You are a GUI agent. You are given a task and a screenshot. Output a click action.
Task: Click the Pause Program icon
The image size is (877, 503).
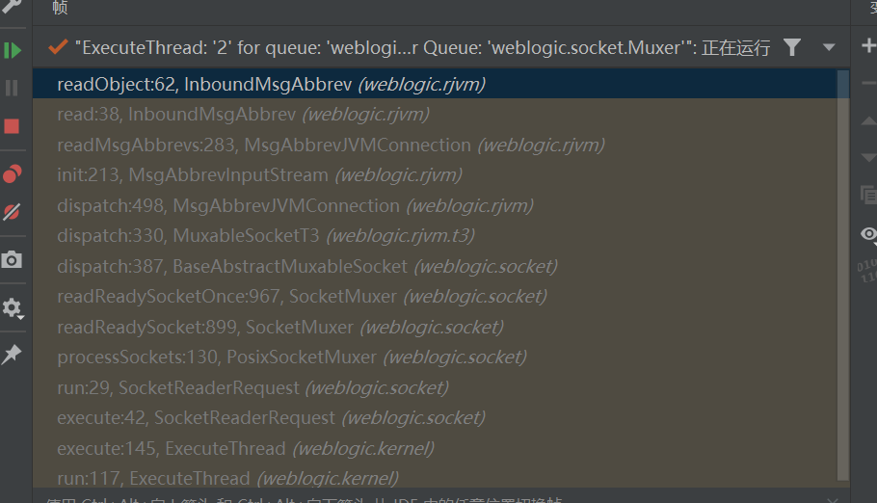tap(12, 88)
